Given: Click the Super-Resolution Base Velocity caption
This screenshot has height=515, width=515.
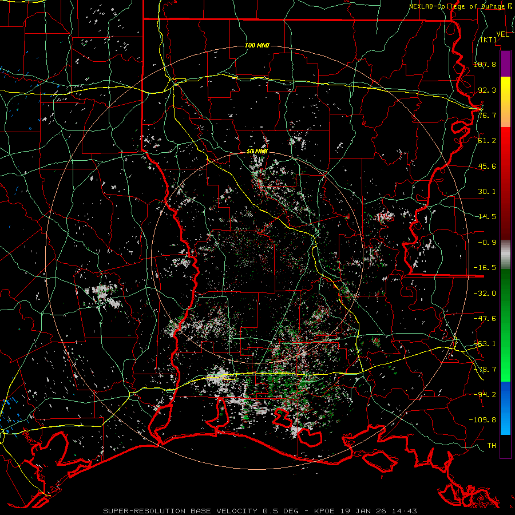Looking at the screenshot, I should [260, 511].
